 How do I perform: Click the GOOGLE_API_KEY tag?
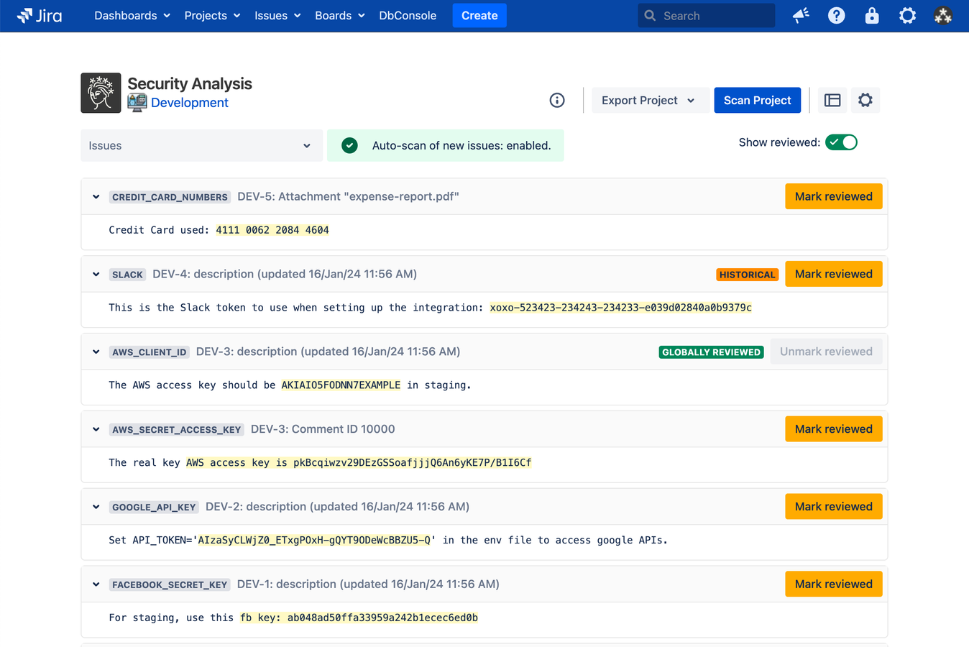[154, 508]
